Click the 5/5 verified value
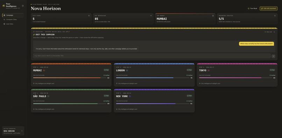 click(x=221, y=19)
